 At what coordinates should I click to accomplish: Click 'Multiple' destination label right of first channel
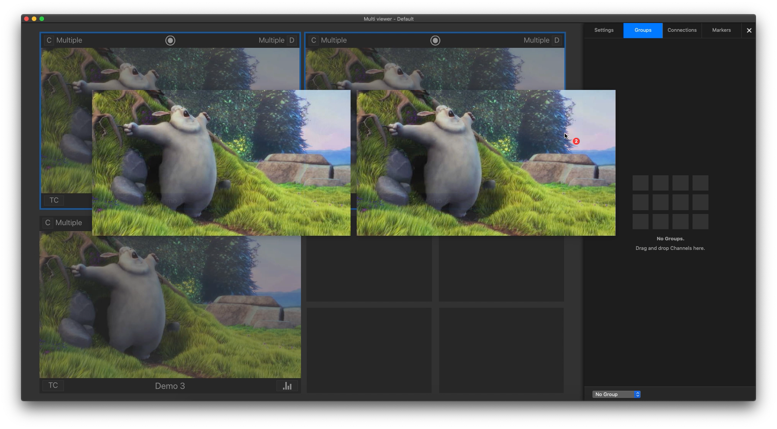tap(272, 40)
